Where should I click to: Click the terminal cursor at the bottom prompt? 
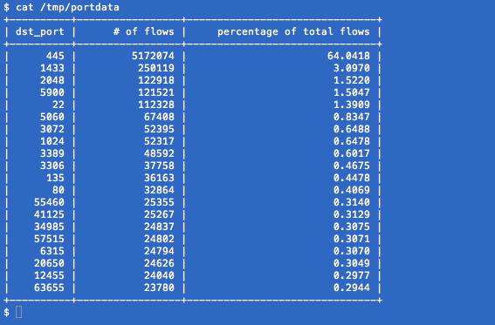[x=19, y=312]
